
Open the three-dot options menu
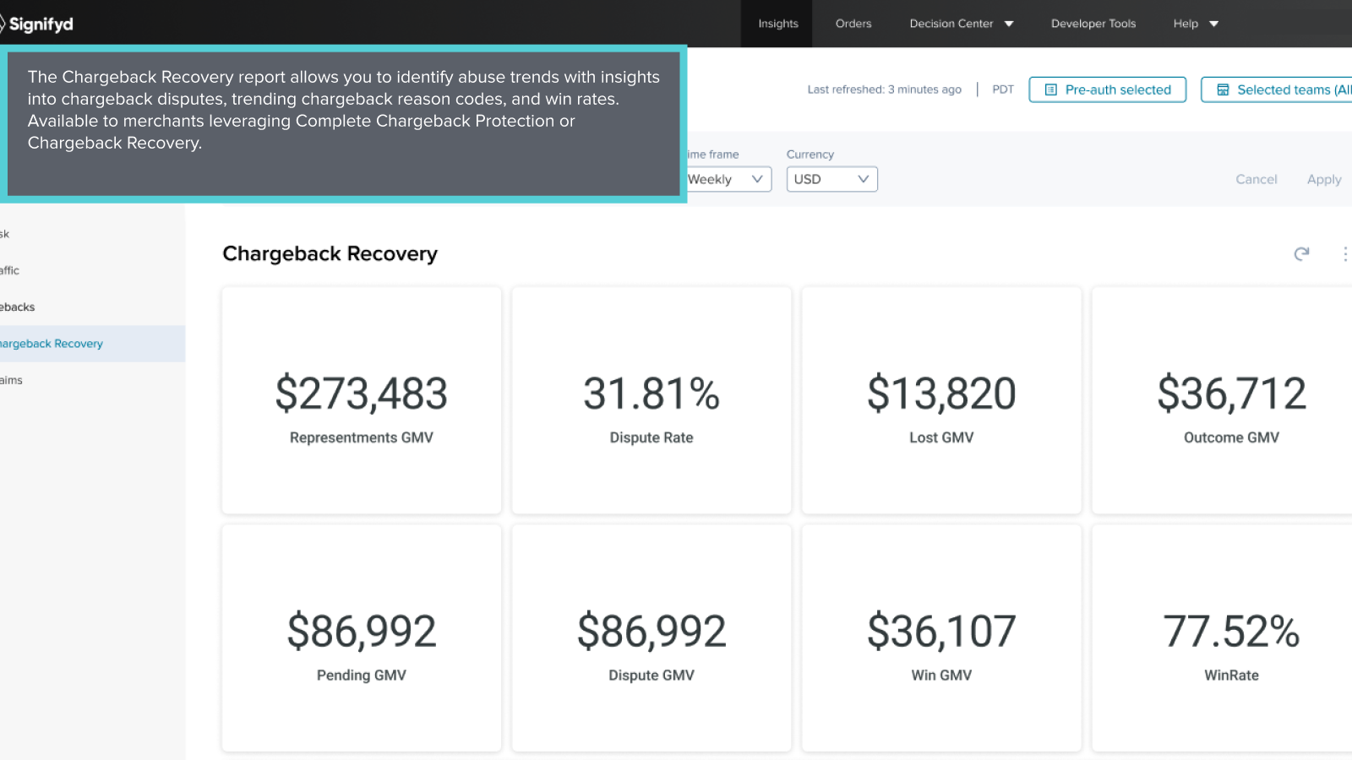pos(1344,253)
